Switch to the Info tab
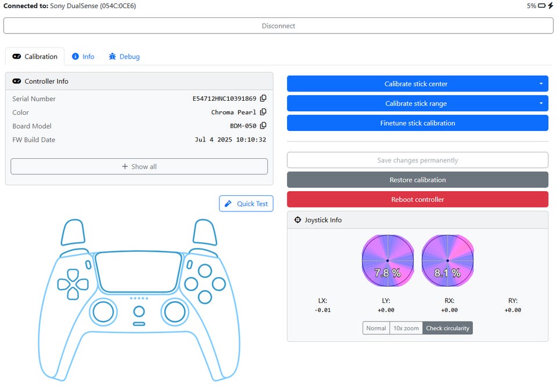The width and height of the screenshot is (557, 387). tap(83, 56)
